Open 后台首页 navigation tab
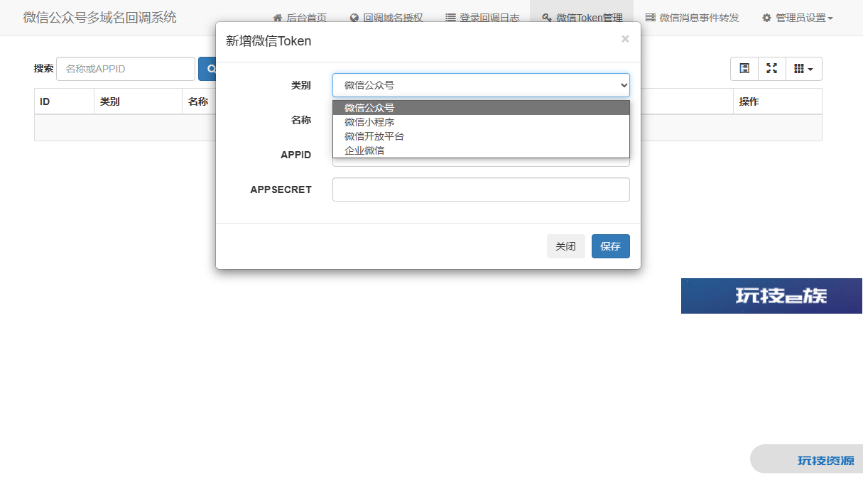The image size is (863, 484). 300,18
